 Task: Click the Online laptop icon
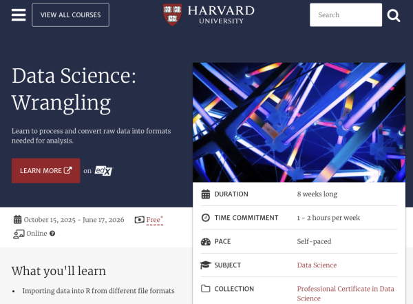pyautogui.click(x=19, y=234)
